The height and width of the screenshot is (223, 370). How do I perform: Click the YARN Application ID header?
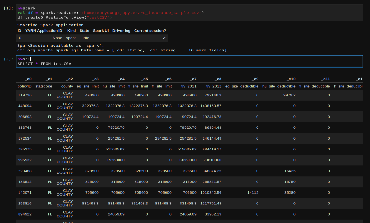[44, 31]
